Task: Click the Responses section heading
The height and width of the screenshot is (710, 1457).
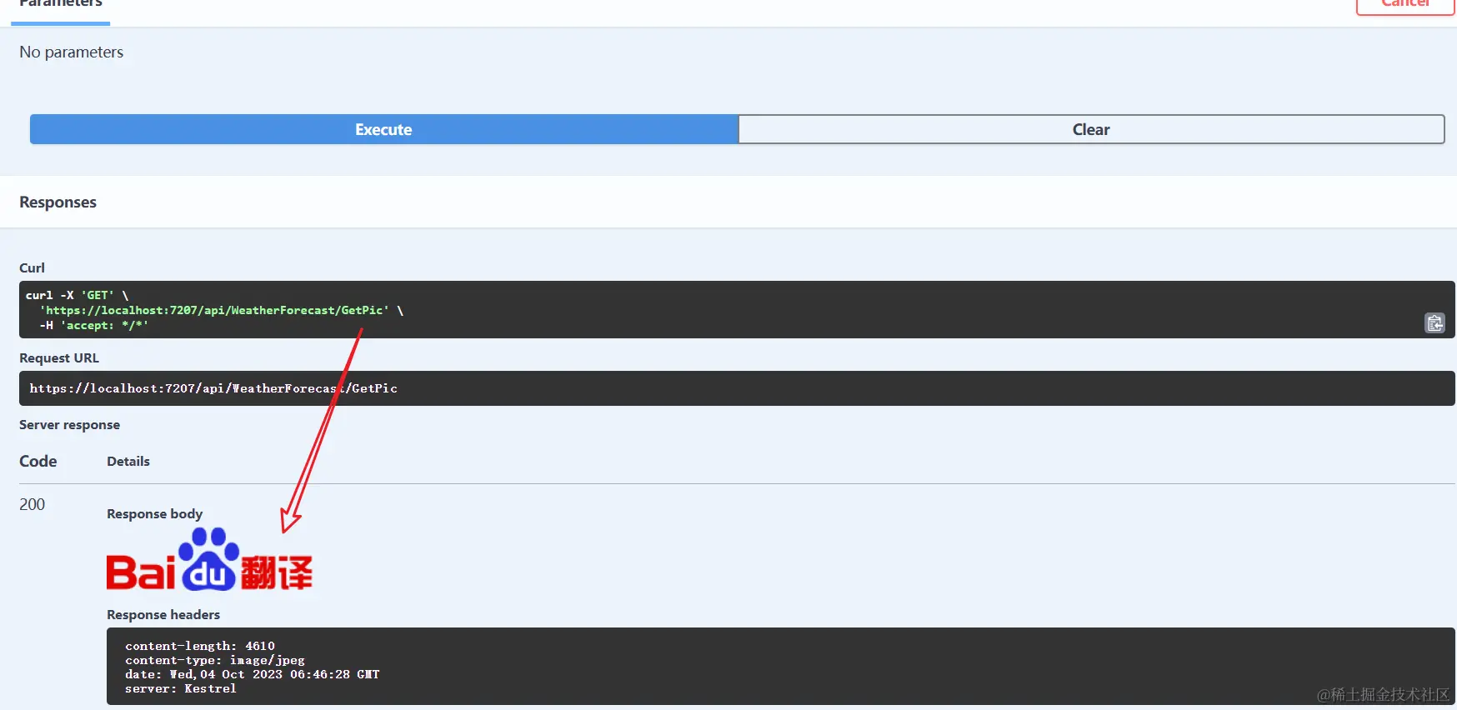Action: coord(58,202)
